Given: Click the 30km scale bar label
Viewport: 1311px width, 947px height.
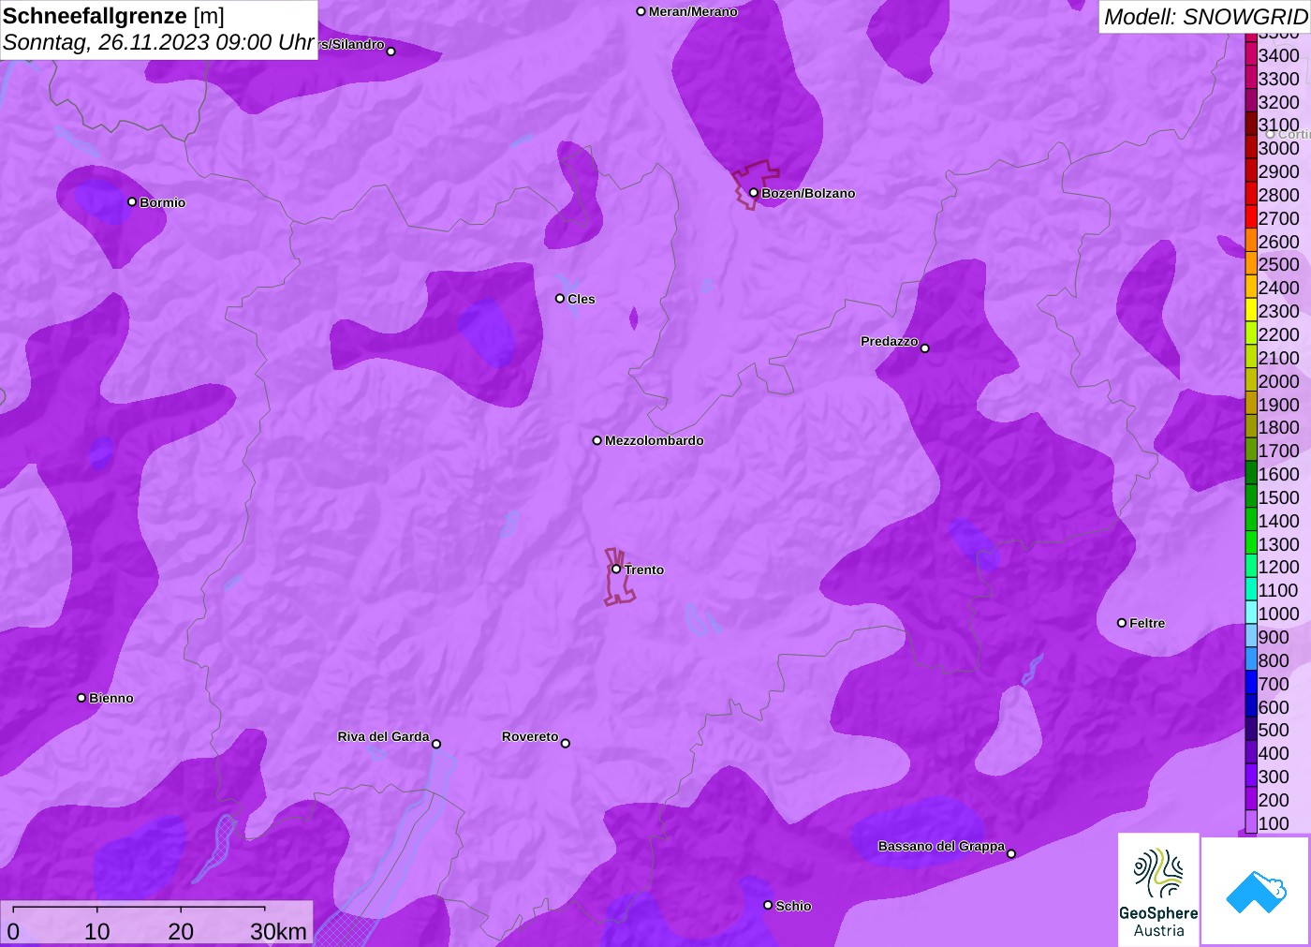Looking at the screenshot, I should pyautogui.click(x=278, y=931).
